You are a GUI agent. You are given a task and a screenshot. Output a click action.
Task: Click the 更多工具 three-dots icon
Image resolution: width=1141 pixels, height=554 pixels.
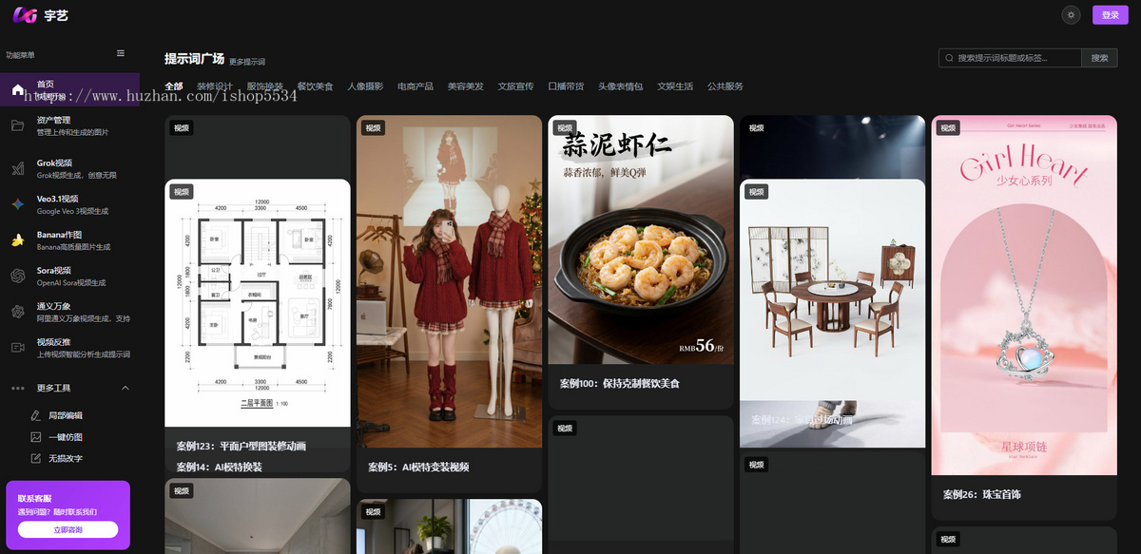17,388
